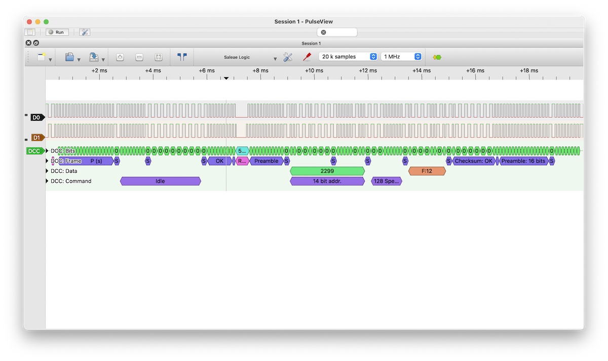Screen dimensions: 608x361
Task: Zoom in on the waveform view
Action: pos(120,57)
